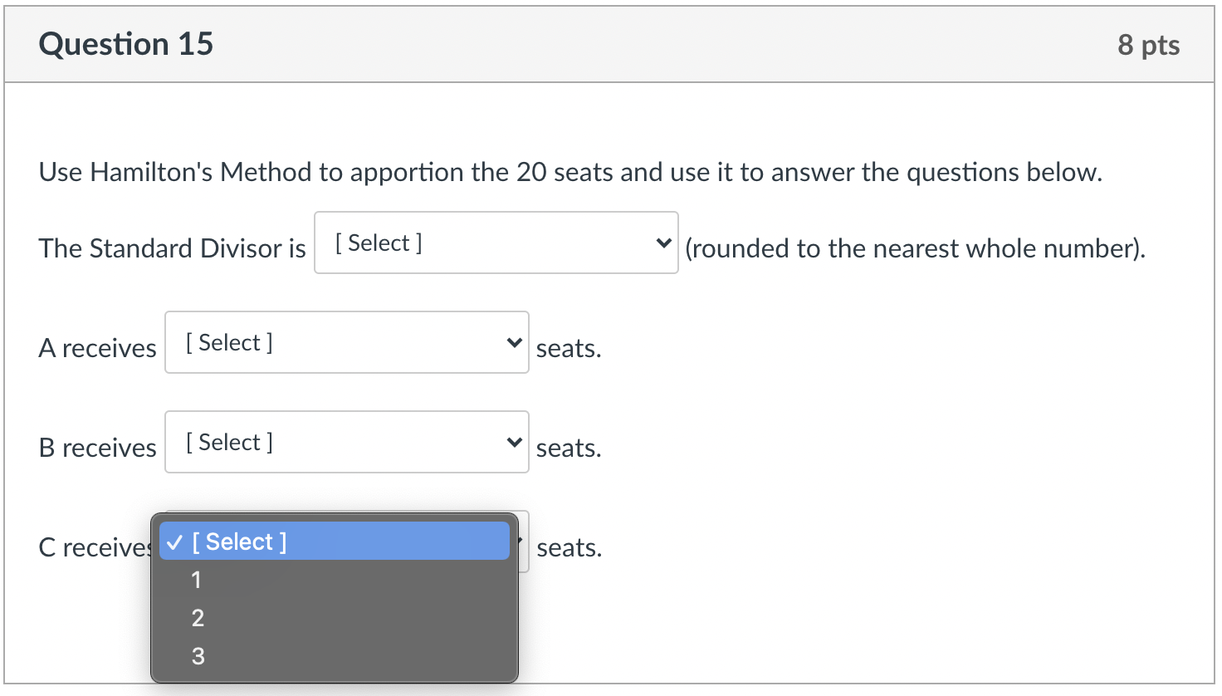The height and width of the screenshot is (696, 1222).
Task: Click the "8 pts" points label
Action: pos(1148,45)
